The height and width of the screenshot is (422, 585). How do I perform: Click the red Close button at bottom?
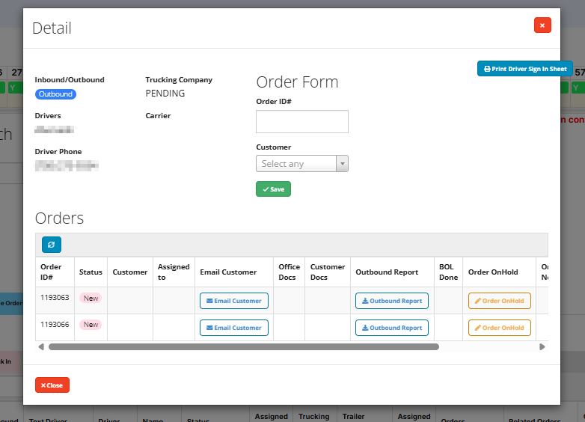[x=52, y=385]
